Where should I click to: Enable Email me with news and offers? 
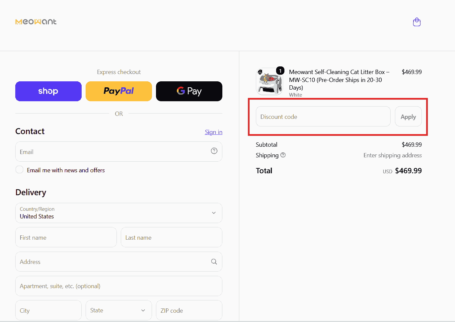pos(20,170)
